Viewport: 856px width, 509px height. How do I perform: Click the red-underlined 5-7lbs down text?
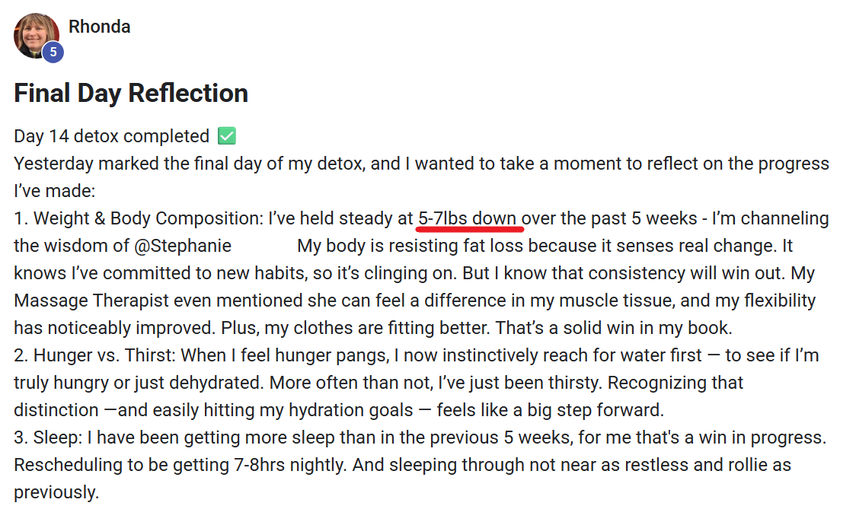tap(468, 218)
